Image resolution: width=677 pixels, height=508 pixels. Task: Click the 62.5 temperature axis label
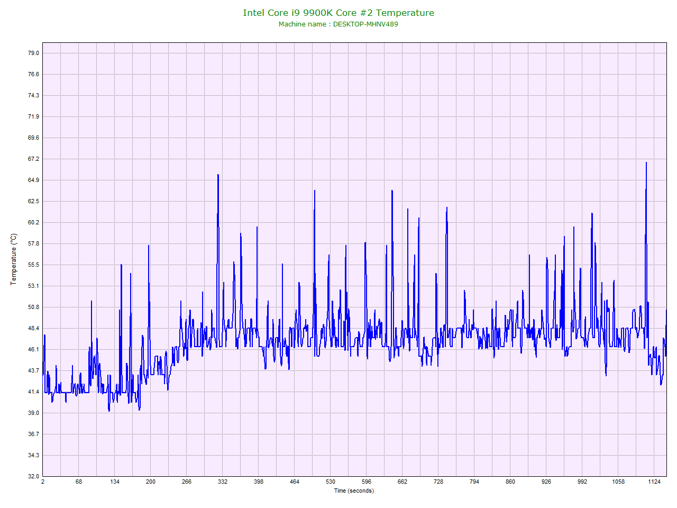click(34, 201)
